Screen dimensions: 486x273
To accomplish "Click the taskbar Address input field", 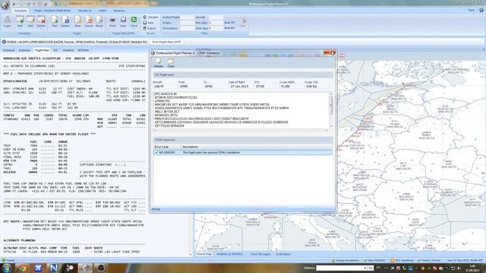I will click(339, 268).
